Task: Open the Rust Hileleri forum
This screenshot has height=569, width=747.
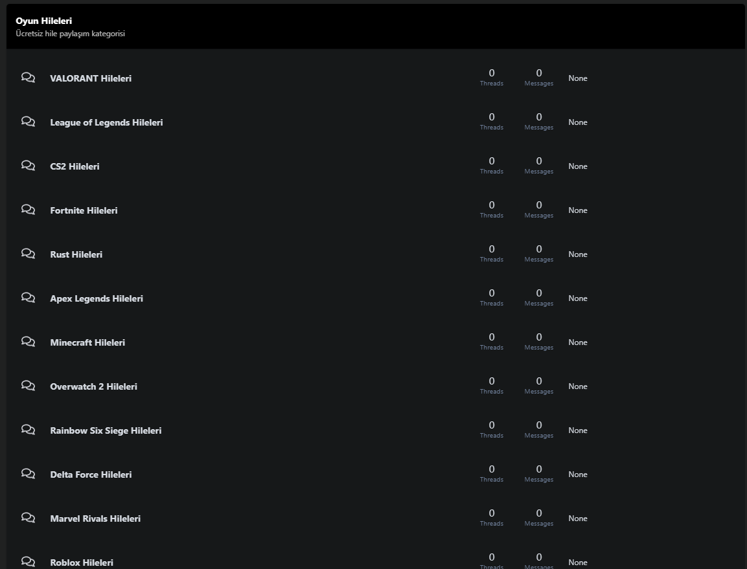Action: point(76,255)
